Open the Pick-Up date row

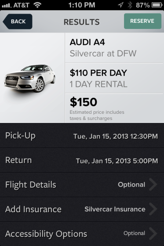[x=82, y=136]
